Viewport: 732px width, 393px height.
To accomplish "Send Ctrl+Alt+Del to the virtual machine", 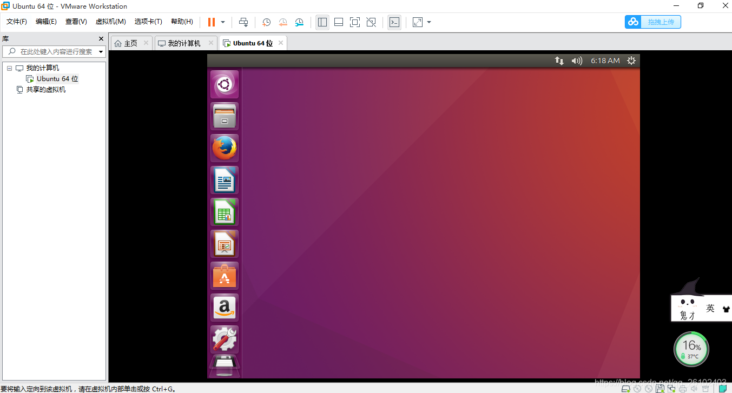I will [243, 22].
